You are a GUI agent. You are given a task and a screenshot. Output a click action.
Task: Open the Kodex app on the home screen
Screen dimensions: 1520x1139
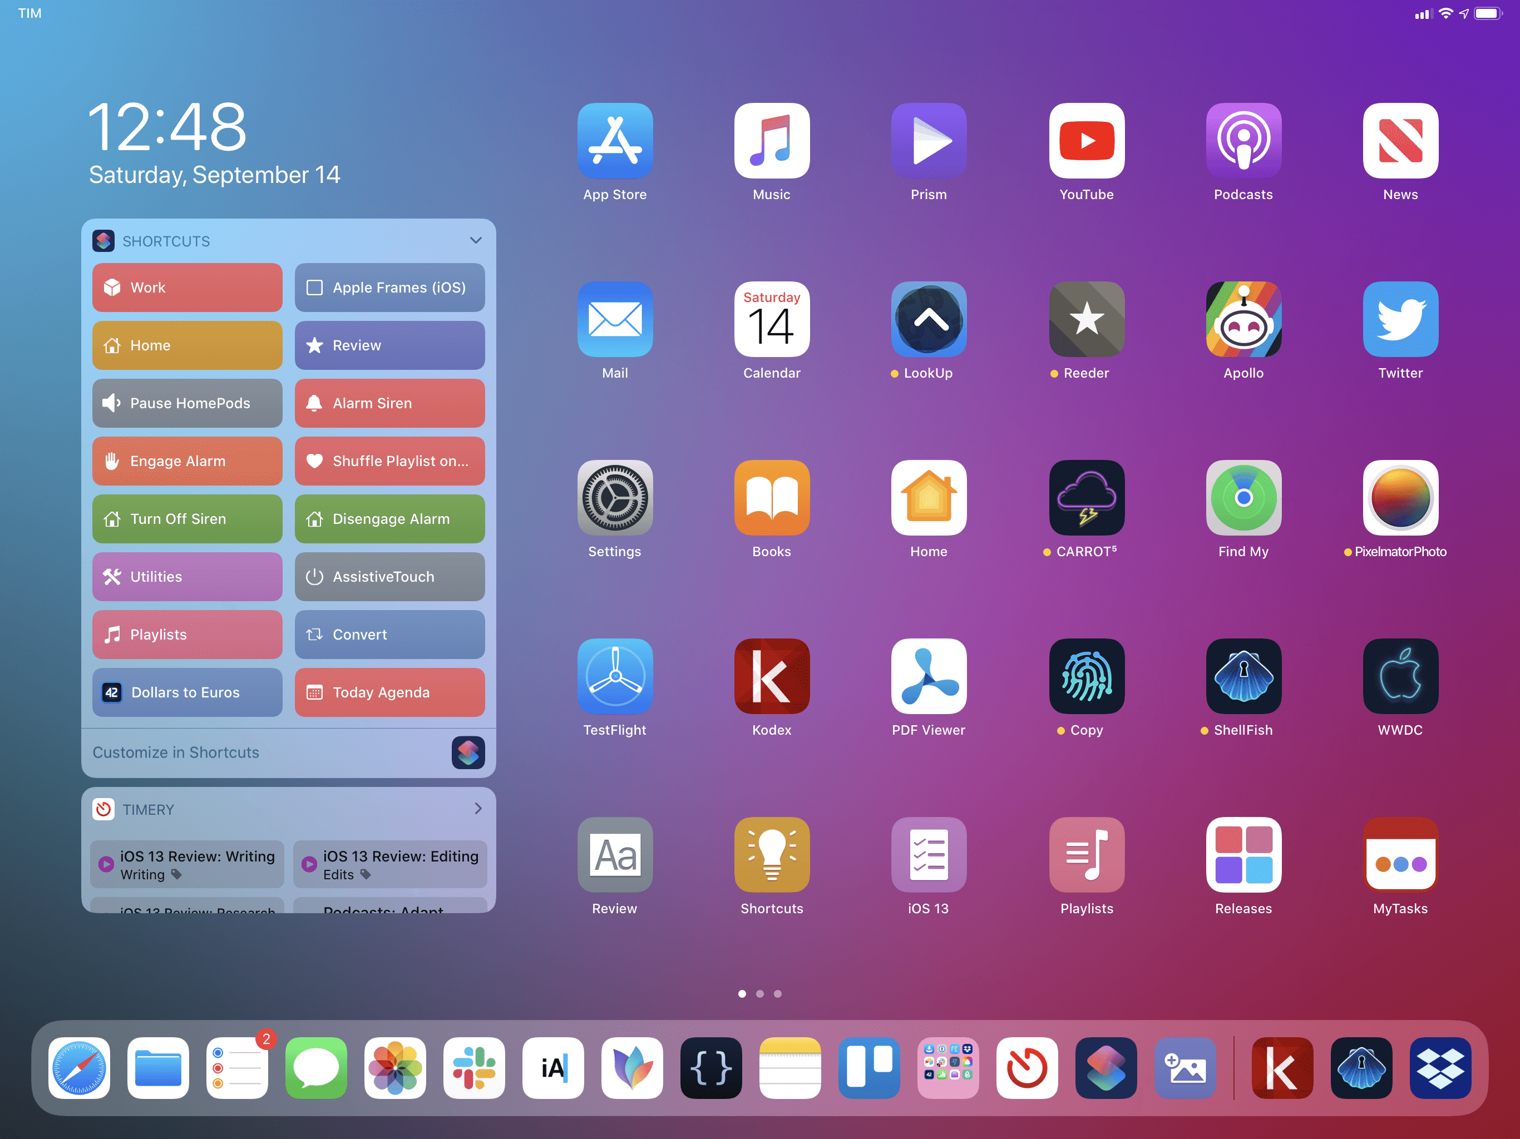pos(772,677)
